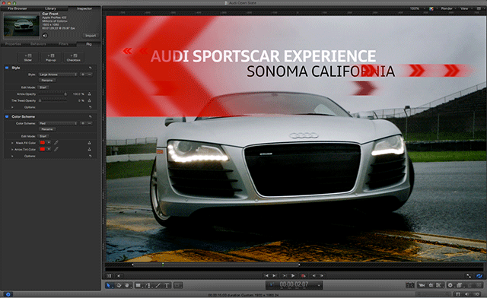Viewport: 487px width, 298px height.
Task: Open the Color Scheme pop-up showing Red
Action: point(58,124)
